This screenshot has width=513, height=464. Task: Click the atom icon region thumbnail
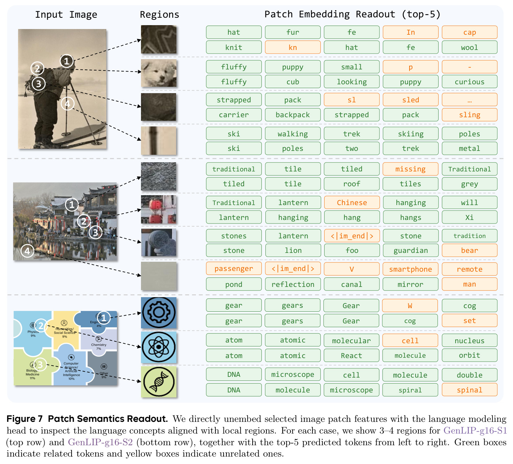pyautogui.click(x=159, y=347)
